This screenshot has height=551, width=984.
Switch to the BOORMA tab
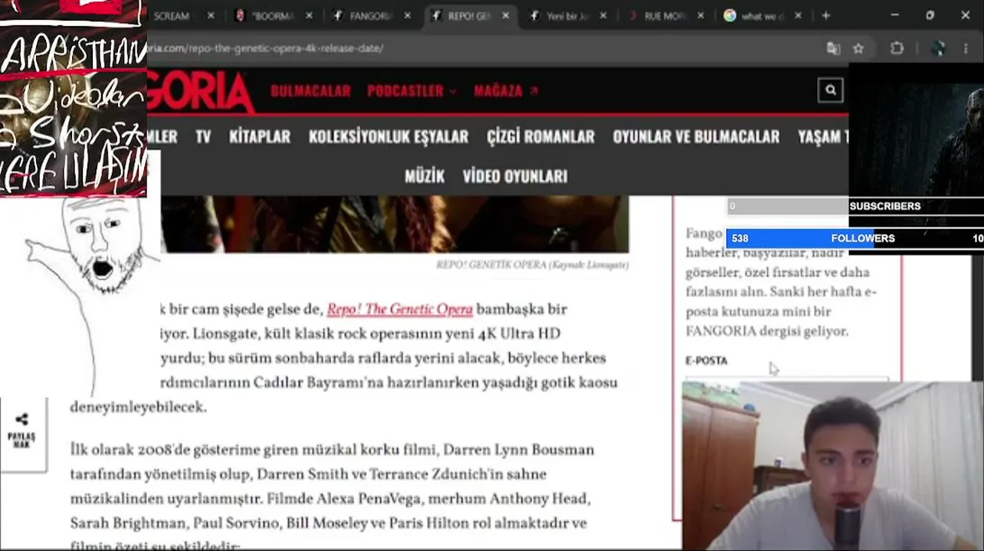click(272, 16)
